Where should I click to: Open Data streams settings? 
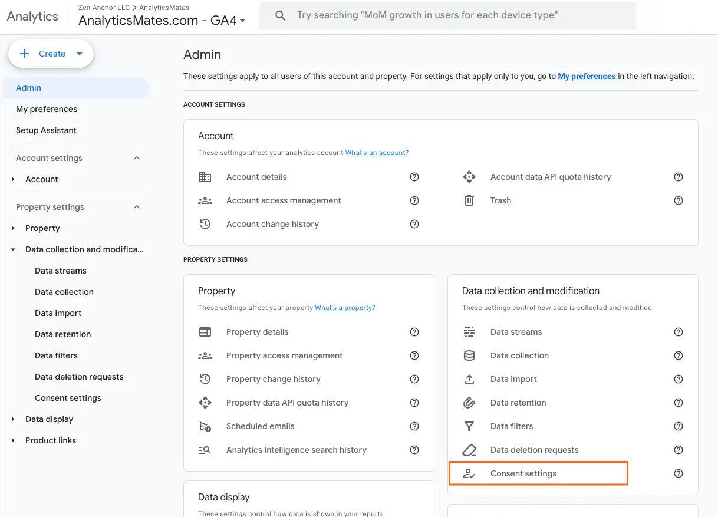(x=516, y=332)
